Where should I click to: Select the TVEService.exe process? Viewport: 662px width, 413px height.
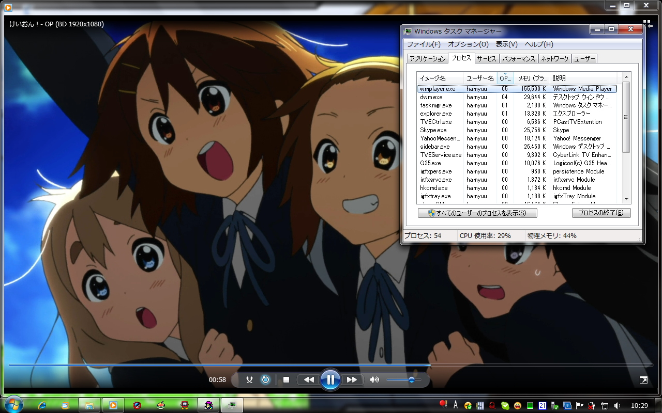(x=517, y=155)
